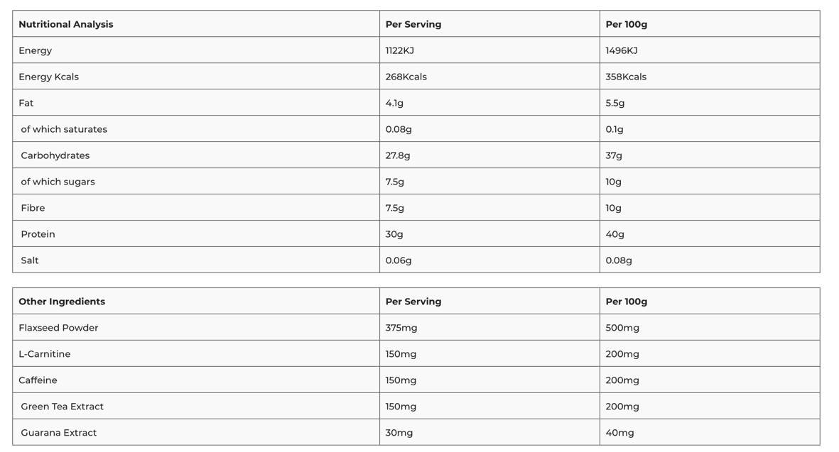Select the 375mg flaxseed per serving value

click(x=401, y=328)
